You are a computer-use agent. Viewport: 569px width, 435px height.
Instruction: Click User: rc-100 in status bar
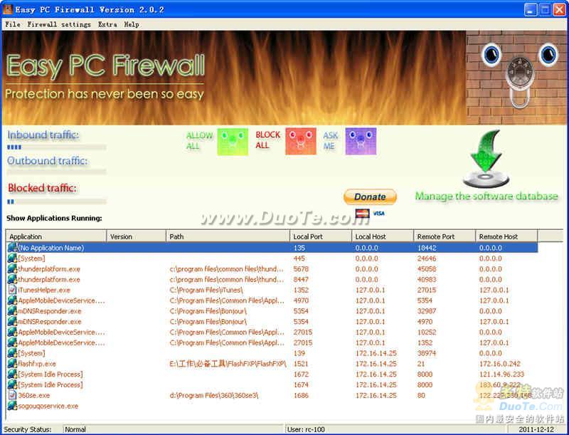(306, 429)
